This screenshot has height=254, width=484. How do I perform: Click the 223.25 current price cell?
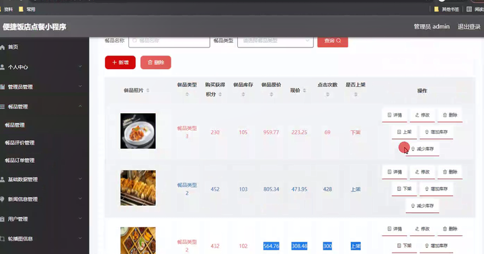pos(299,133)
